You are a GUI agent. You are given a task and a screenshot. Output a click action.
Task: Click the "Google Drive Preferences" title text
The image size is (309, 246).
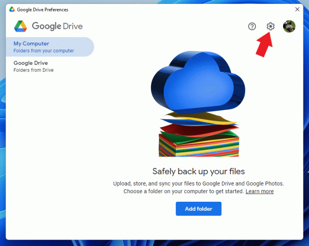pyautogui.click(x=42, y=10)
